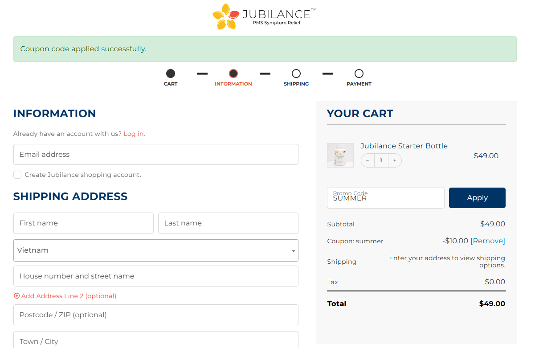The height and width of the screenshot is (348, 535).
Task: Apply the promo code
Action: pos(477,198)
